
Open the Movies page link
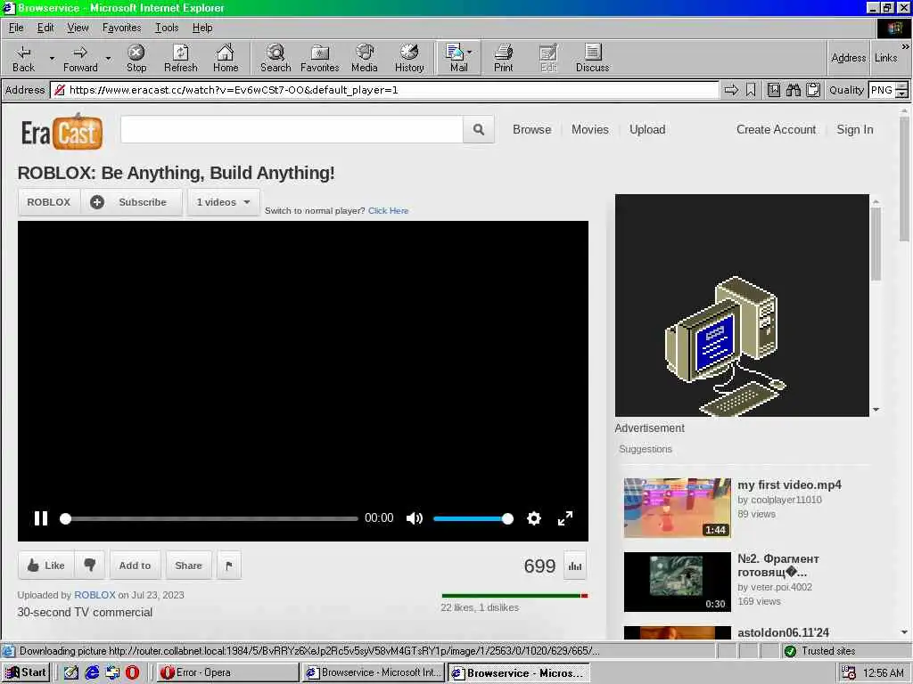coord(590,130)
